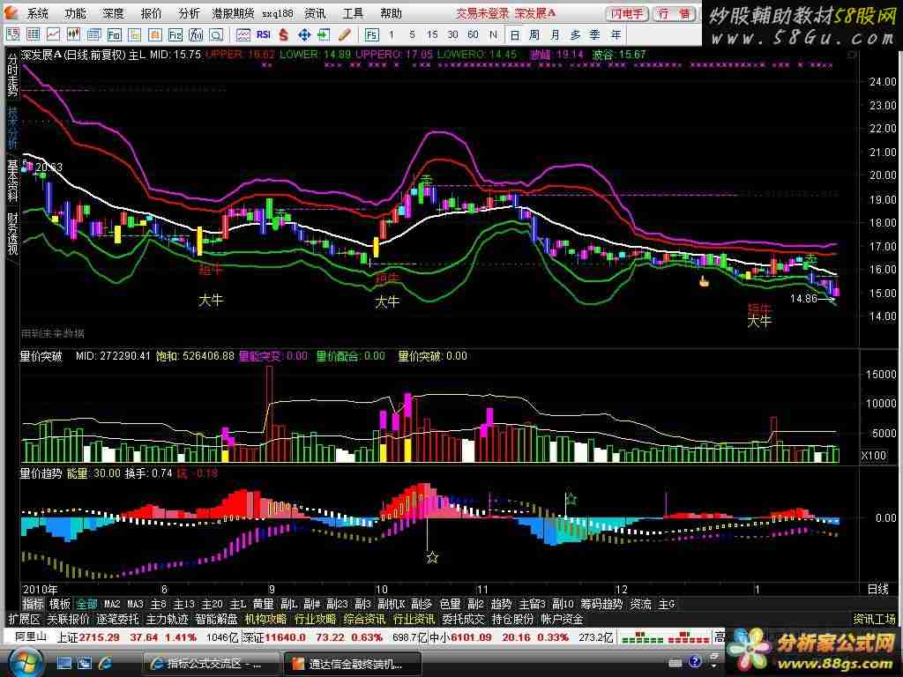
Task: Click the green arrow import icon
Action: click(325, 35)
